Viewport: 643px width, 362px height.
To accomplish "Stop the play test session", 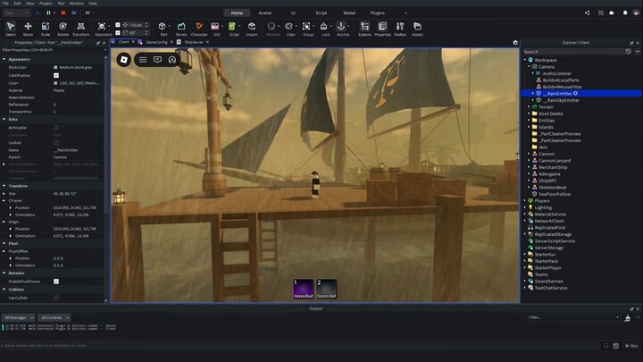I will click(x=63, y=13).
